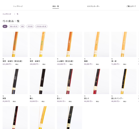Click the 29,000円〜 price text
This screenshot has height=129, width=139.
[x=34, y=101]
